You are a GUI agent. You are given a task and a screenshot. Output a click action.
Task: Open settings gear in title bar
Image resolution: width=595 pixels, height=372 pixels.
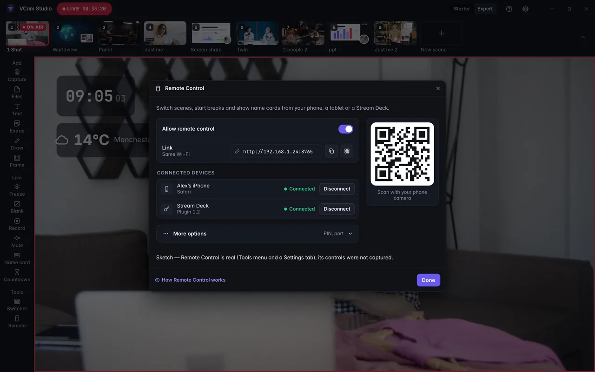click(x=525, y=9)
